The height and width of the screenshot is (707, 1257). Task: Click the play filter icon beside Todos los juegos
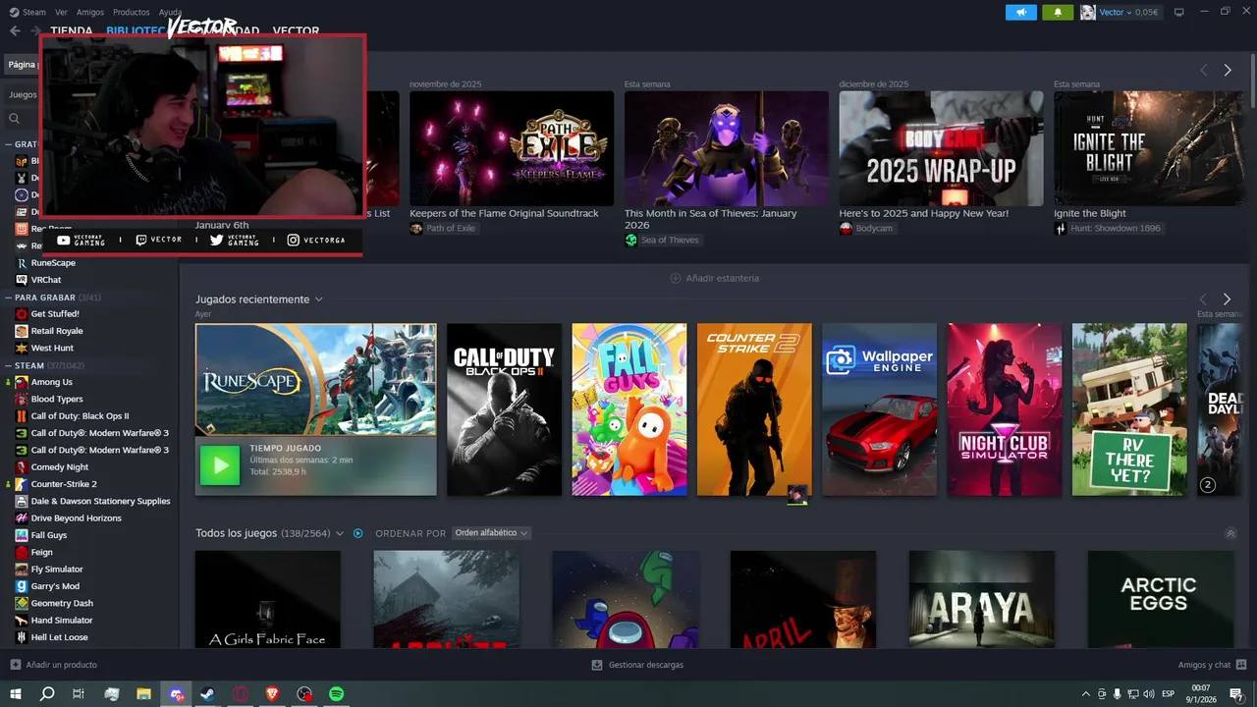coord(358,533)
